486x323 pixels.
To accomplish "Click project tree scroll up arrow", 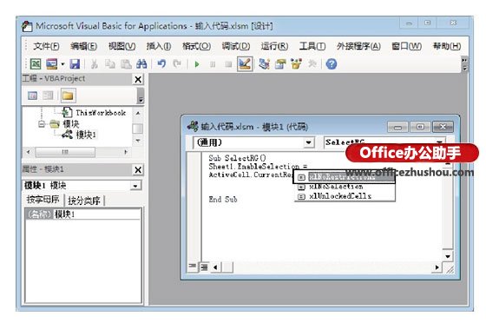I will 138,113.
